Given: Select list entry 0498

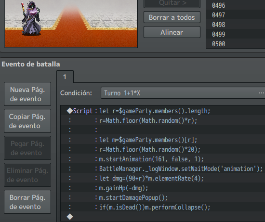Looking at the screenshot, I should click(236, 25).
